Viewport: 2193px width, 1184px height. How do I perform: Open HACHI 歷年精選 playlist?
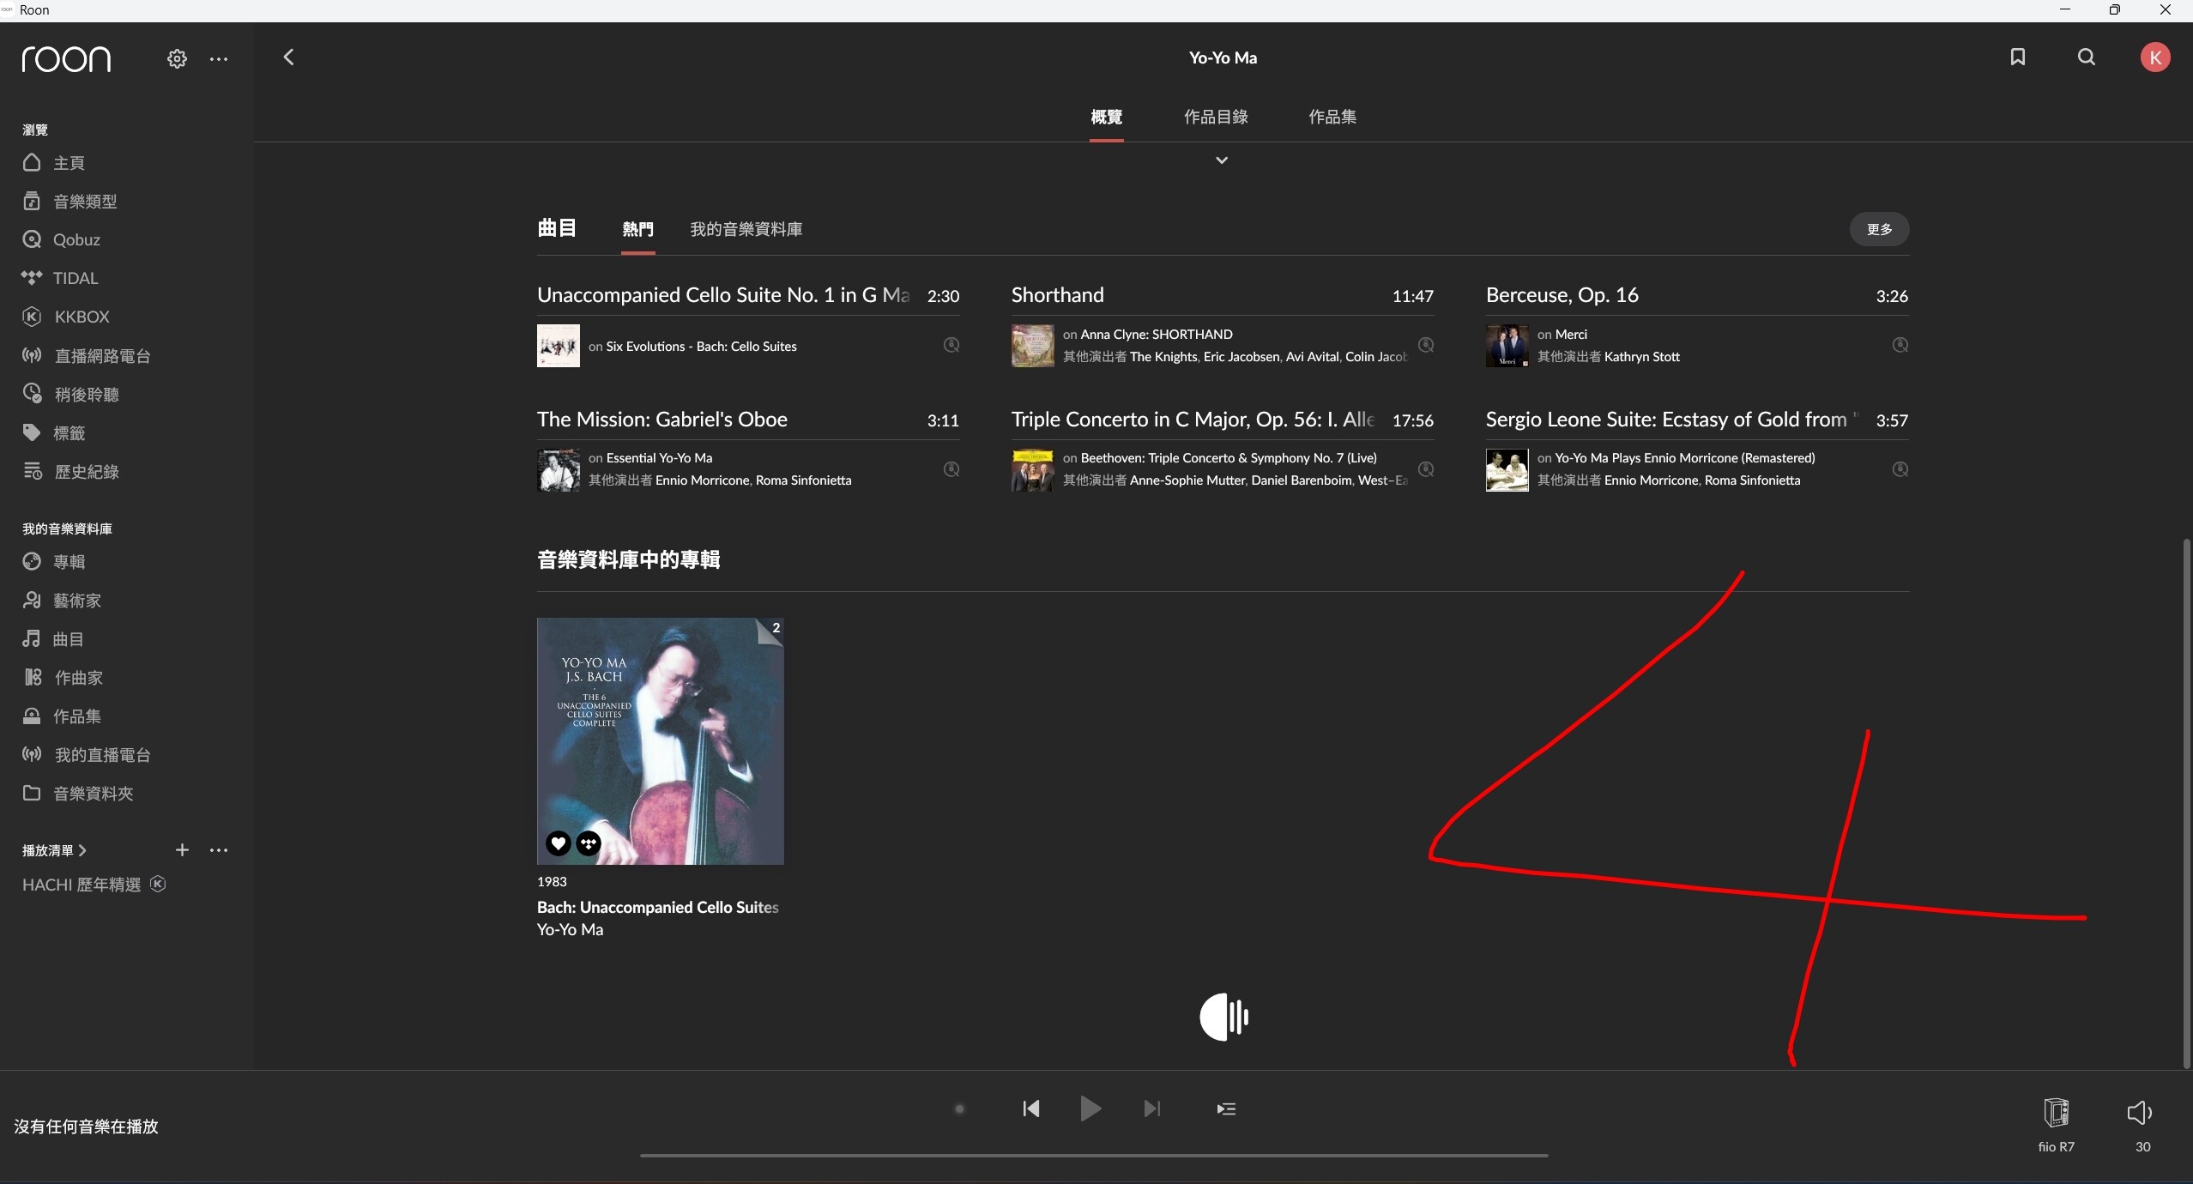point(82,885)
